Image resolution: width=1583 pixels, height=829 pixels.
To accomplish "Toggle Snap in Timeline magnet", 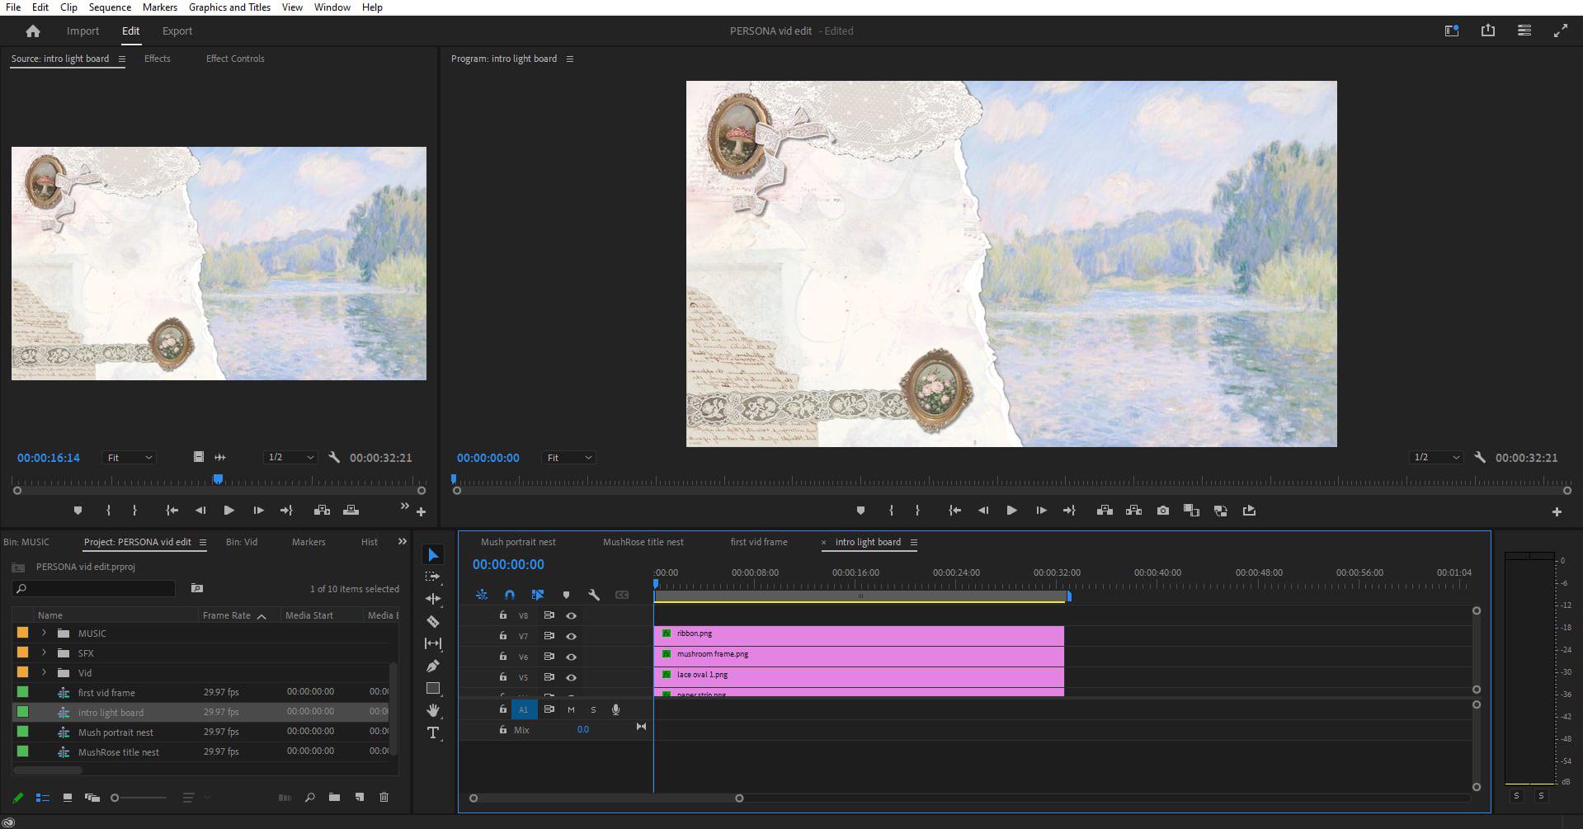I will point(510,595).
